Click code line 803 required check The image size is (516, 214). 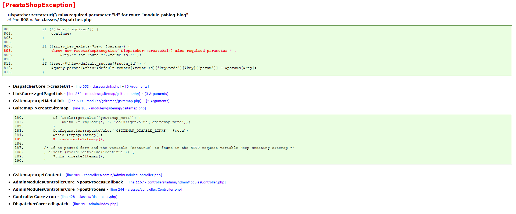tap(70, 29)
